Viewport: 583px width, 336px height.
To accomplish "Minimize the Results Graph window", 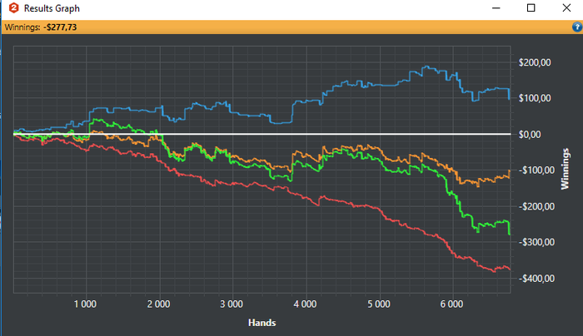I will (x=496, y=8).
